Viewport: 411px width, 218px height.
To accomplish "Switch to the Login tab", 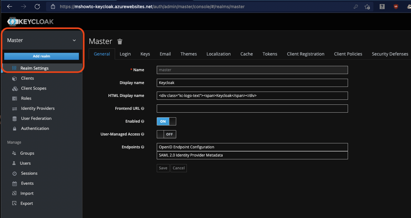I will [x=125, y=54].
